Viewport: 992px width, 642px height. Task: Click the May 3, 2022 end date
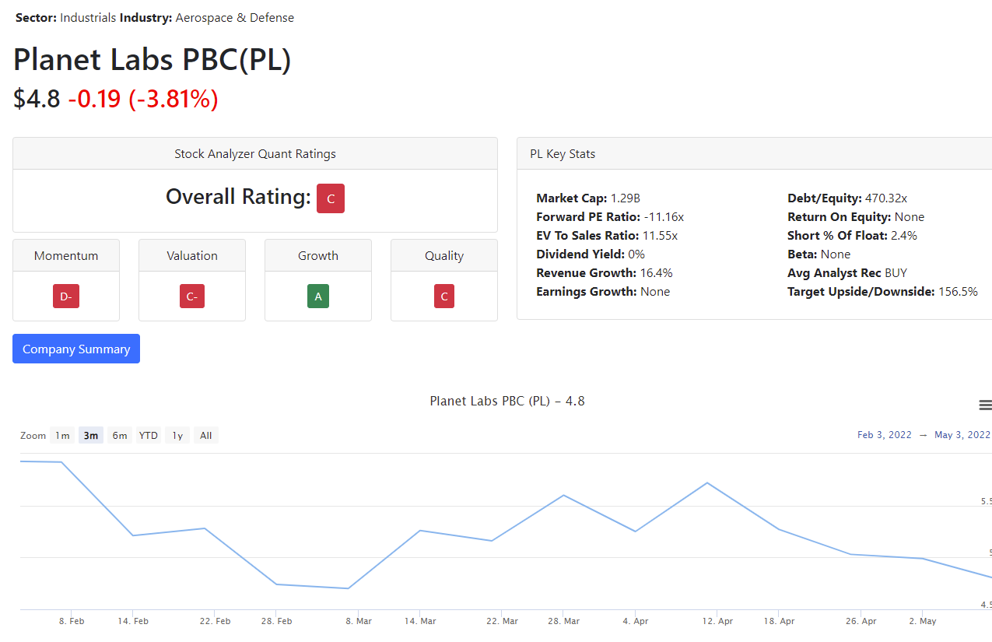[x=962, y=435]
